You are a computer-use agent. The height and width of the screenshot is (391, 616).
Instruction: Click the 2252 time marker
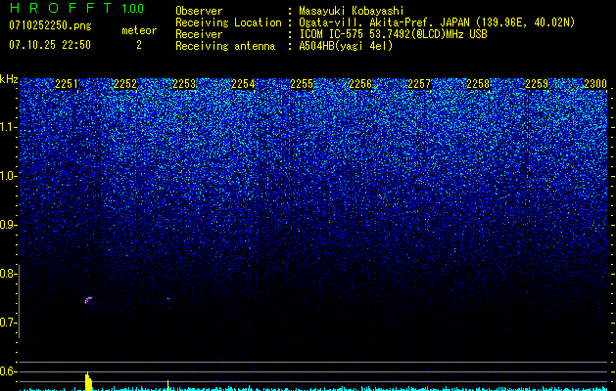[125, 84]
